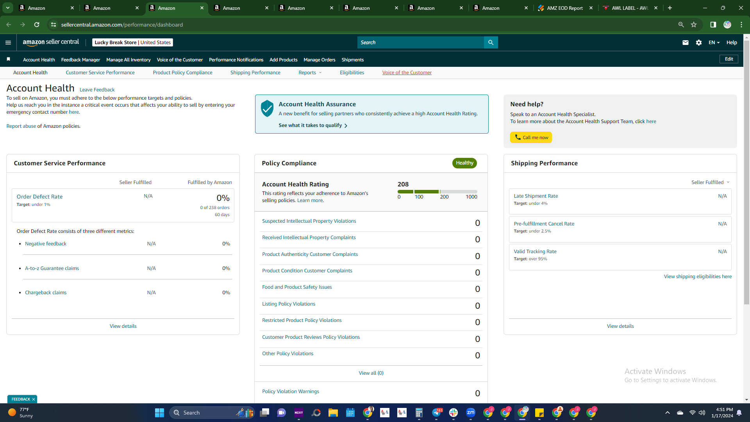The image size is (750, 422).
Task: Switch to AMZ EOD Report browser tab
Action: point(564,8)
